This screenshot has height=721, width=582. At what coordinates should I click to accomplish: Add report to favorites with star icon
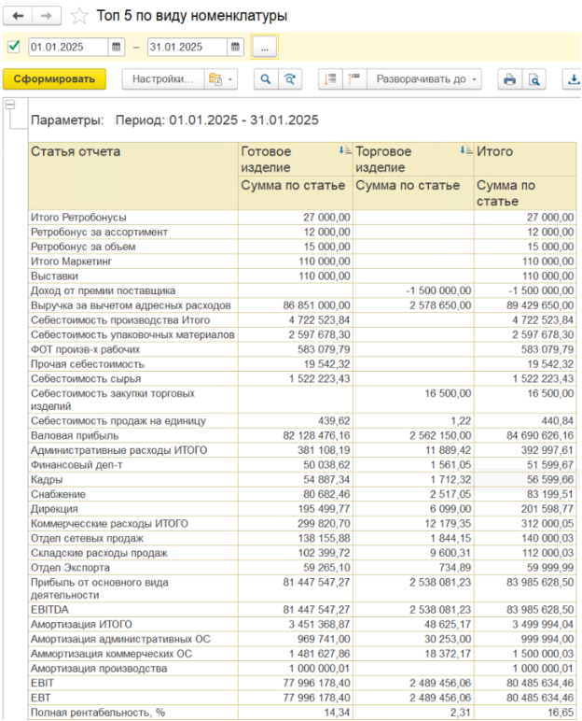[79, 16]
